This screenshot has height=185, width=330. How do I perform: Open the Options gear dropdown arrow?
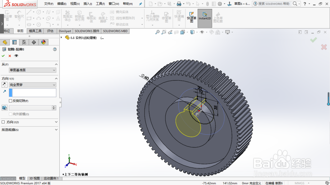coord(224,4)
